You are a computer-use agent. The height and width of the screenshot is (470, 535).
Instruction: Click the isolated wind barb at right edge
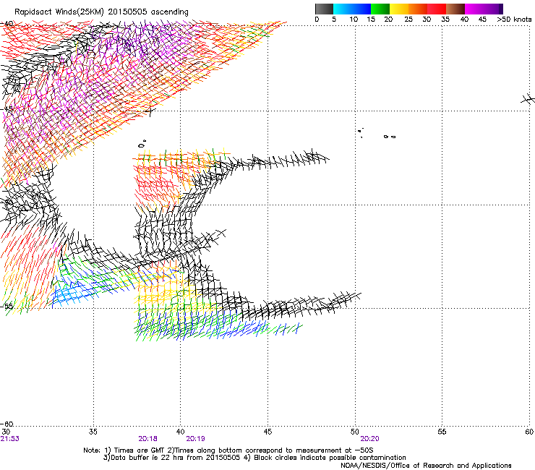(528, 99)
